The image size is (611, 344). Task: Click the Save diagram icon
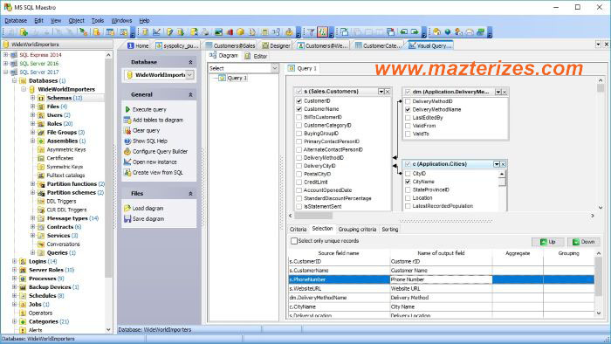[x=127, y=219]
